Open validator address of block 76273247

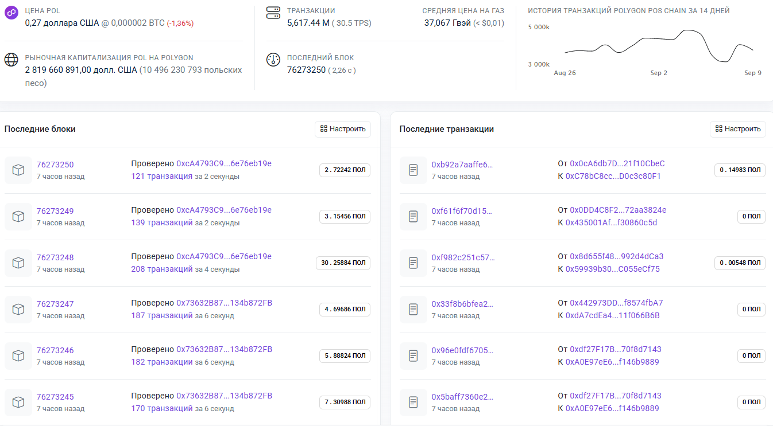pyautogui.click(x=224, y=303)
